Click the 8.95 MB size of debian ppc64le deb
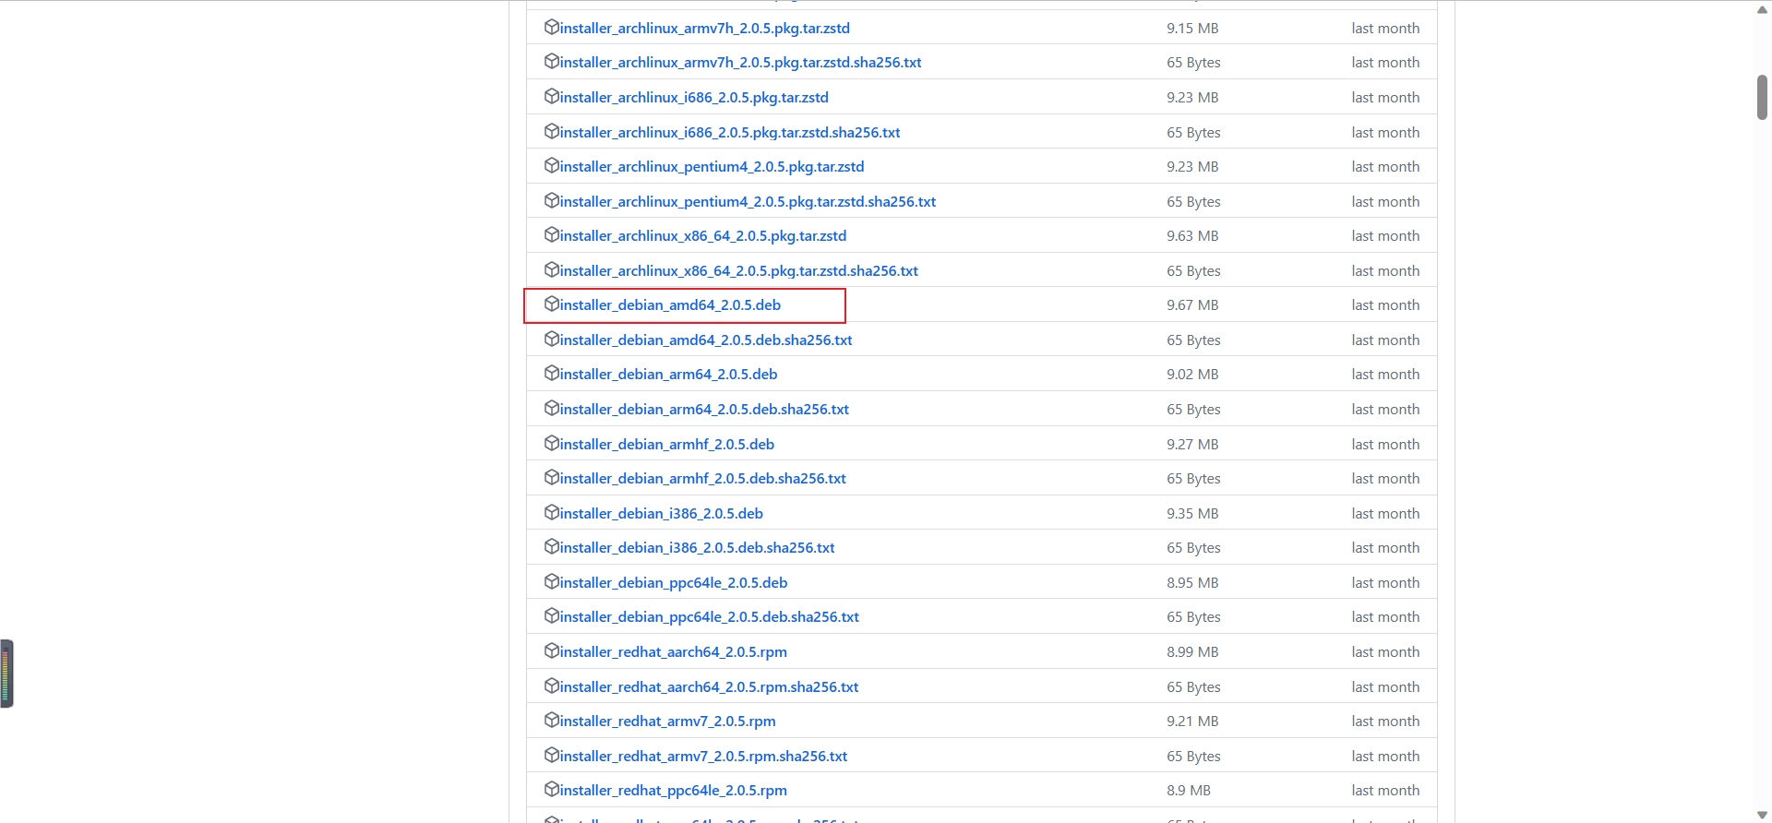 click(x=1192, y=583)
